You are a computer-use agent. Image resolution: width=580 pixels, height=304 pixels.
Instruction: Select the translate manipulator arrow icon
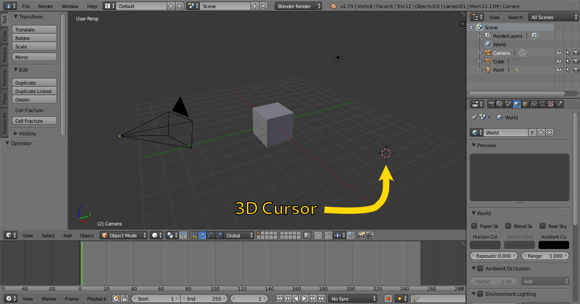point(202,235)
